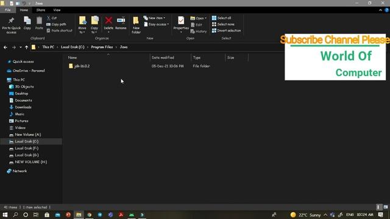Open Local Disk (G:) drive

(x=24, y=155)
